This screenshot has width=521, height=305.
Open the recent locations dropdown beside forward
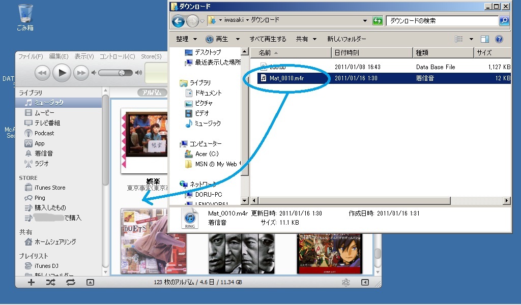(202, 21)
